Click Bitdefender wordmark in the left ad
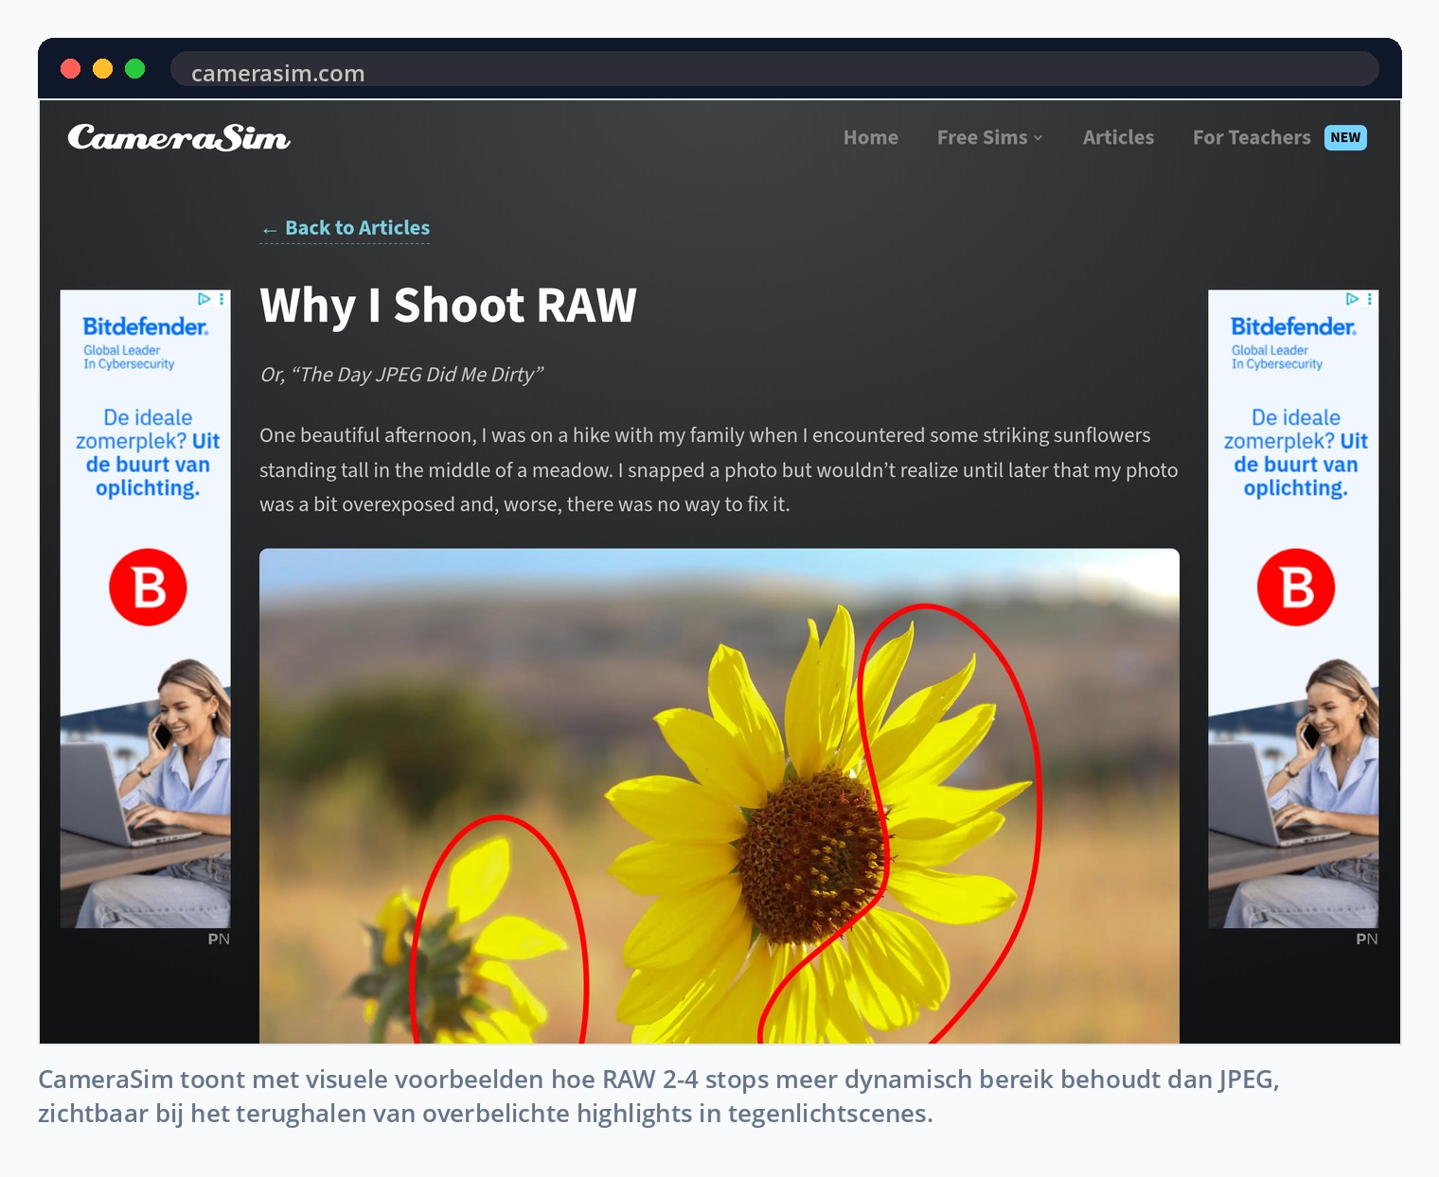 coord(146,326)
